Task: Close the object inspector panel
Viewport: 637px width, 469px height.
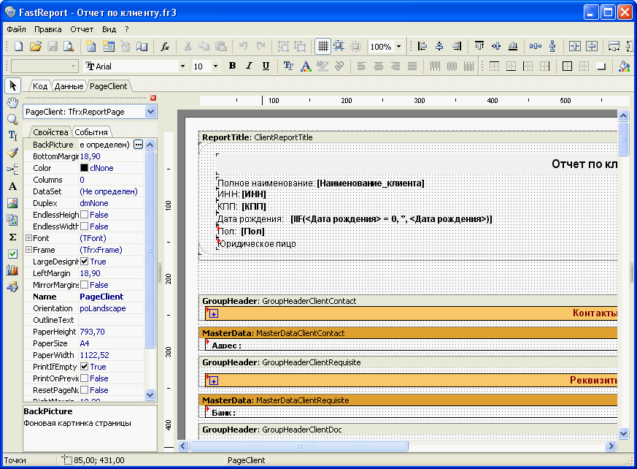Action: coord(153,98)
